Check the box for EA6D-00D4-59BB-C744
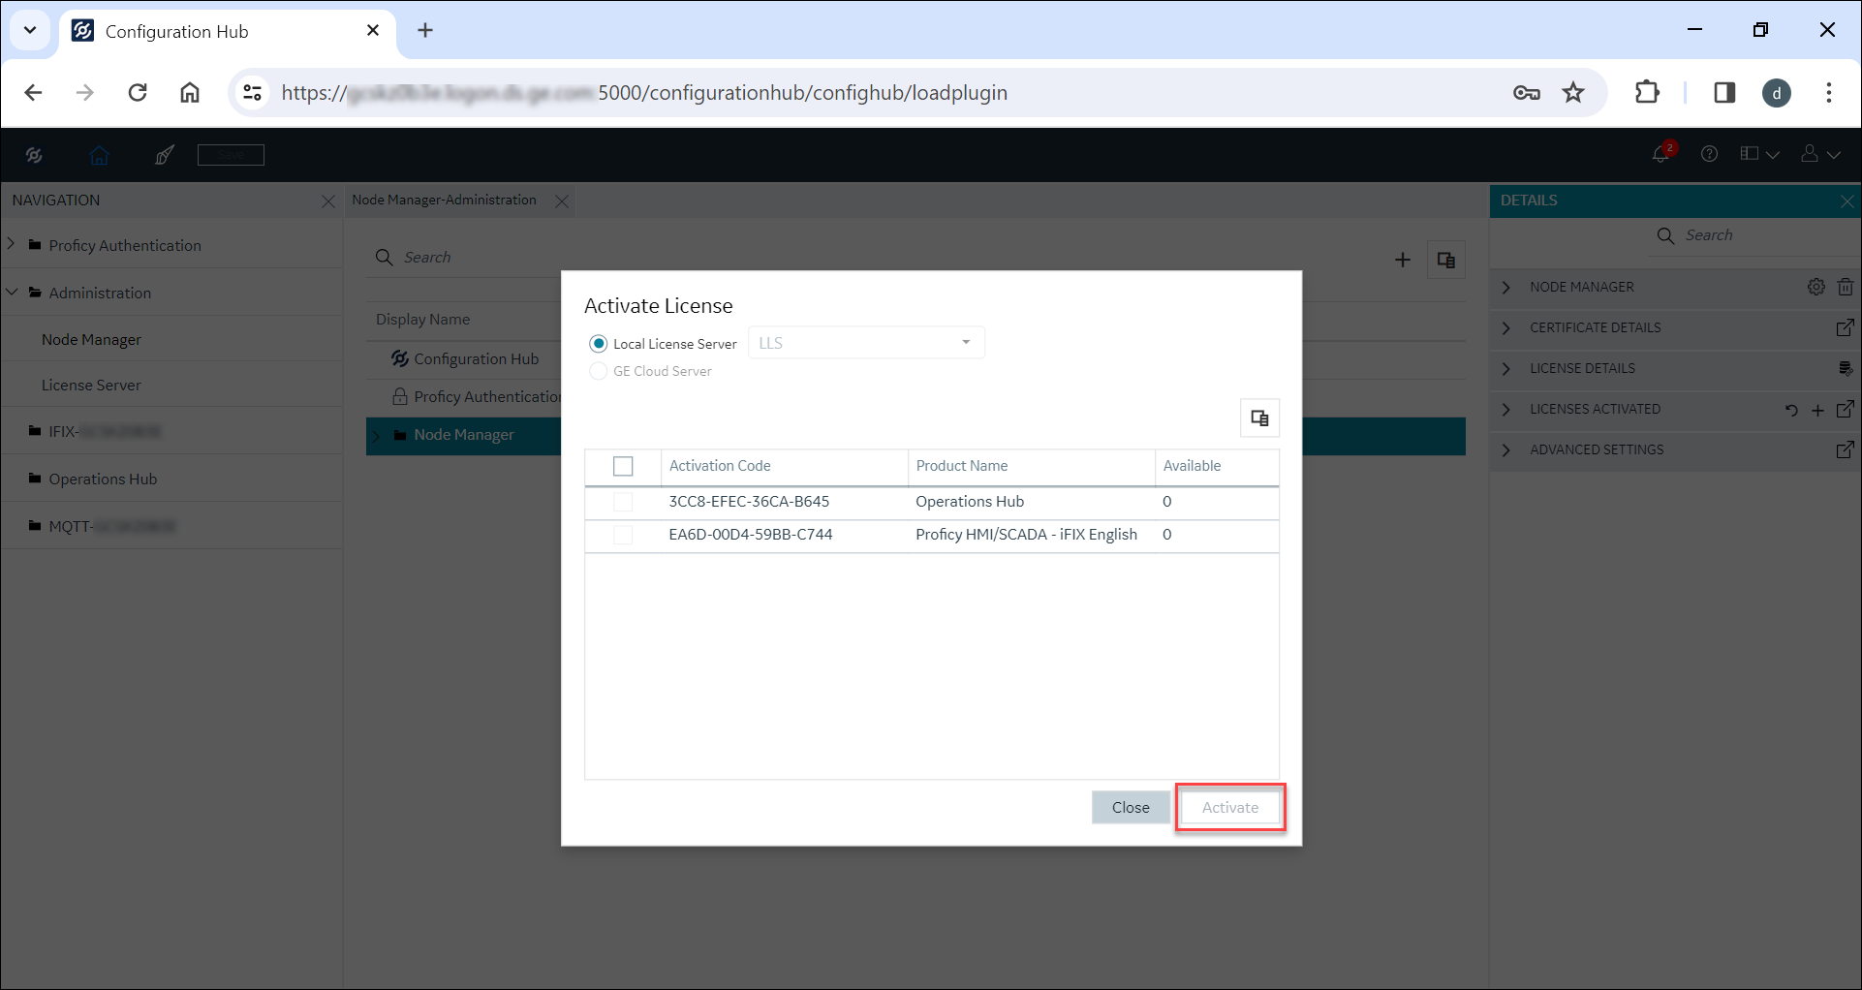Screen dimensions: 1862x990 pos(623,535)
